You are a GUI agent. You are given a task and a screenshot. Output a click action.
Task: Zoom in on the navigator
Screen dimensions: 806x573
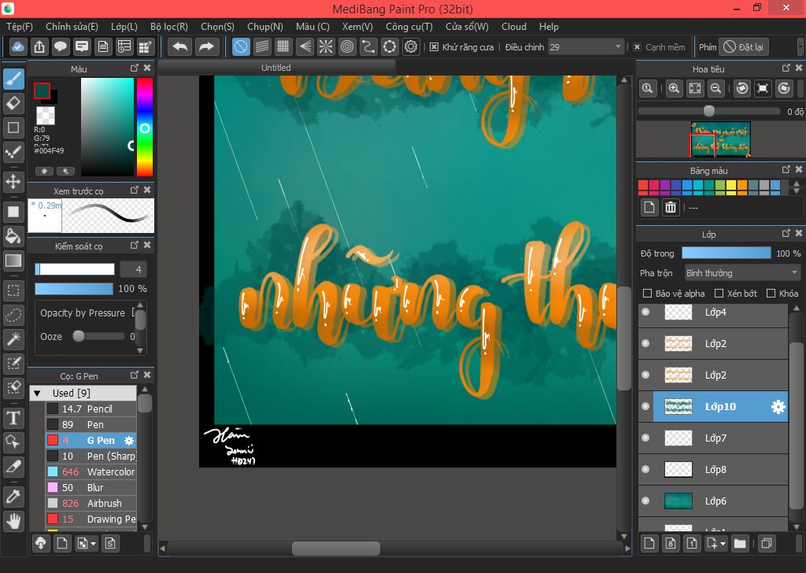674,88
